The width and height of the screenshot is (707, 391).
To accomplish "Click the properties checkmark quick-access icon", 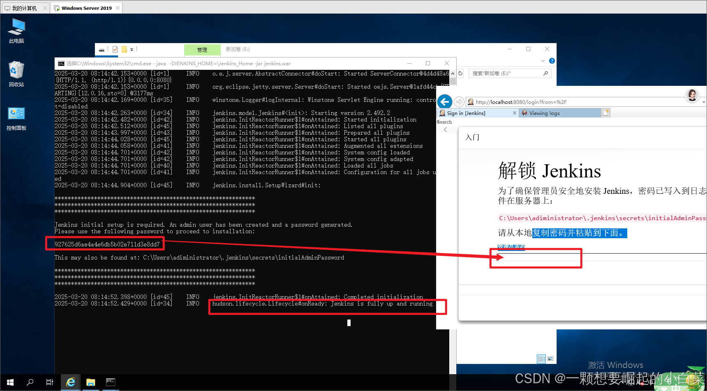I will 115,49.
